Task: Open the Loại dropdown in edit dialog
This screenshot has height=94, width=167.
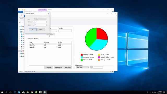Action: click(x=40, y=19)
